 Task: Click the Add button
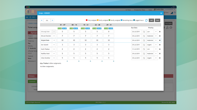coord(151,20)
